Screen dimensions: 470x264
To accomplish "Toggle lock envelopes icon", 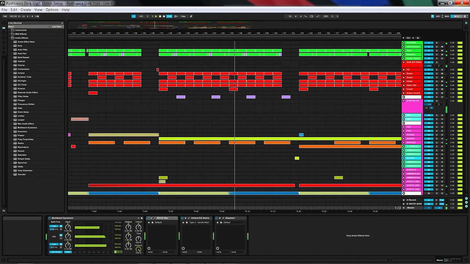I will [x=418, y=38].
